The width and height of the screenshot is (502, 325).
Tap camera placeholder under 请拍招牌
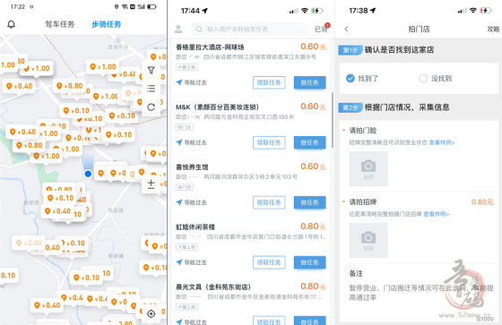tap(368, 240)
